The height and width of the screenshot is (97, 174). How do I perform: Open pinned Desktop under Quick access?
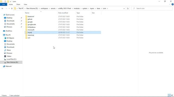[x=9, y=18]
